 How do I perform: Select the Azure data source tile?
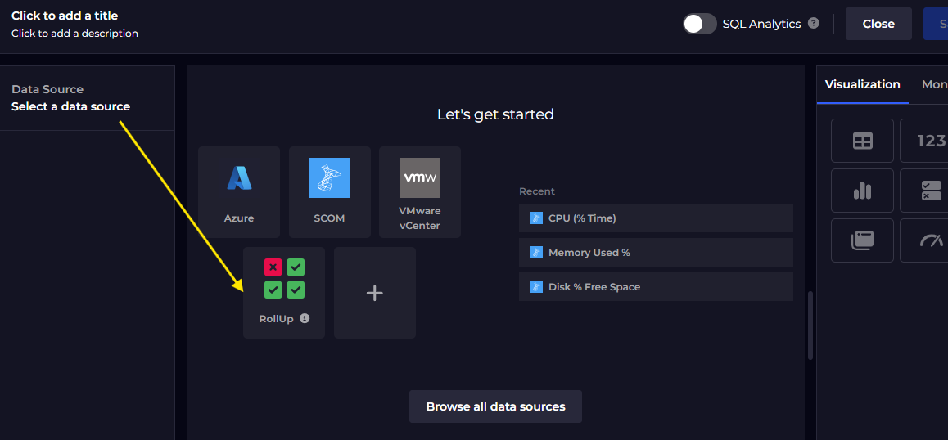click(239, 191)
